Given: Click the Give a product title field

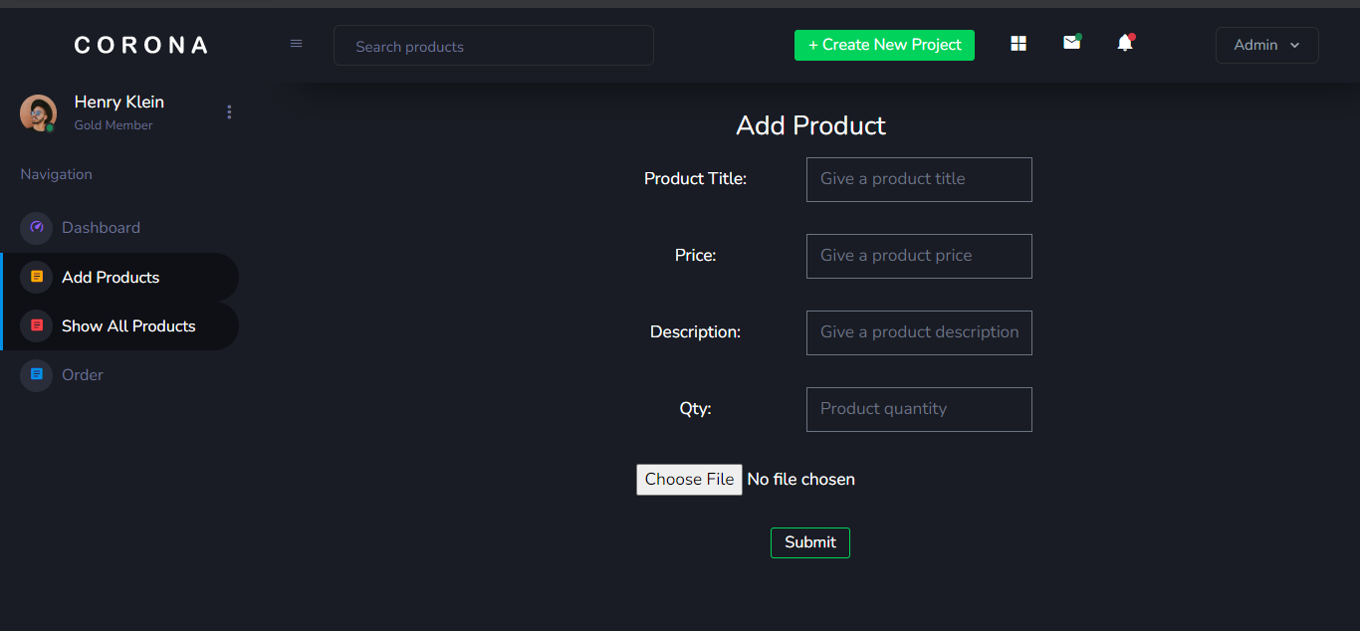Looking at the screenshot, I should click(918, 179).
